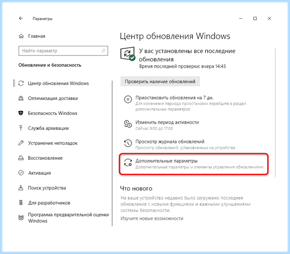The height and width of the screenshot is (254, 290).
Task: Click the Восстановление icon
Action: pyautogui.click(x=21, y=158)
